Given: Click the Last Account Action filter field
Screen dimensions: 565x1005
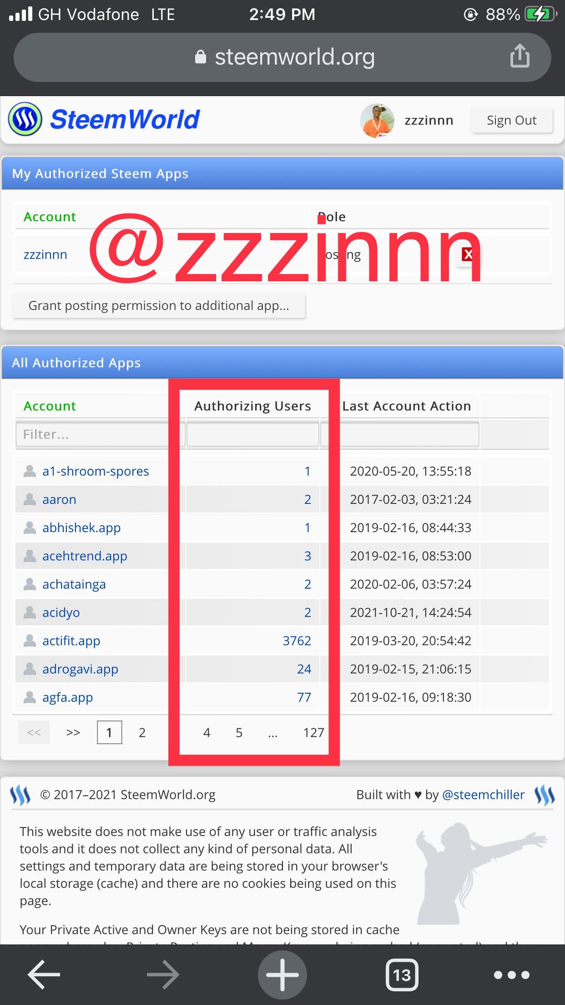Looking at the screenshot, I should click(400, 434).
